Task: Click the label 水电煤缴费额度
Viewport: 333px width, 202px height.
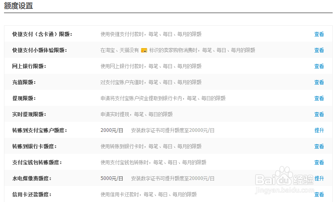Action: (32, 179)
